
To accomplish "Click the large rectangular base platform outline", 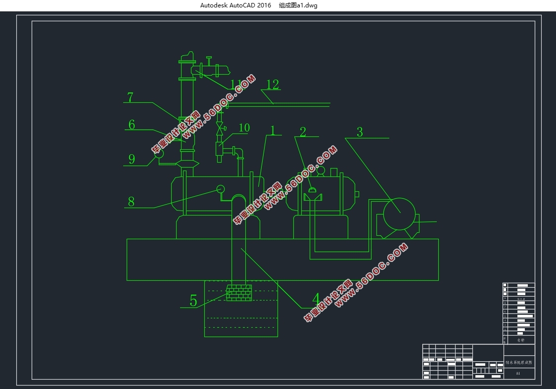I will pos(282,259).
